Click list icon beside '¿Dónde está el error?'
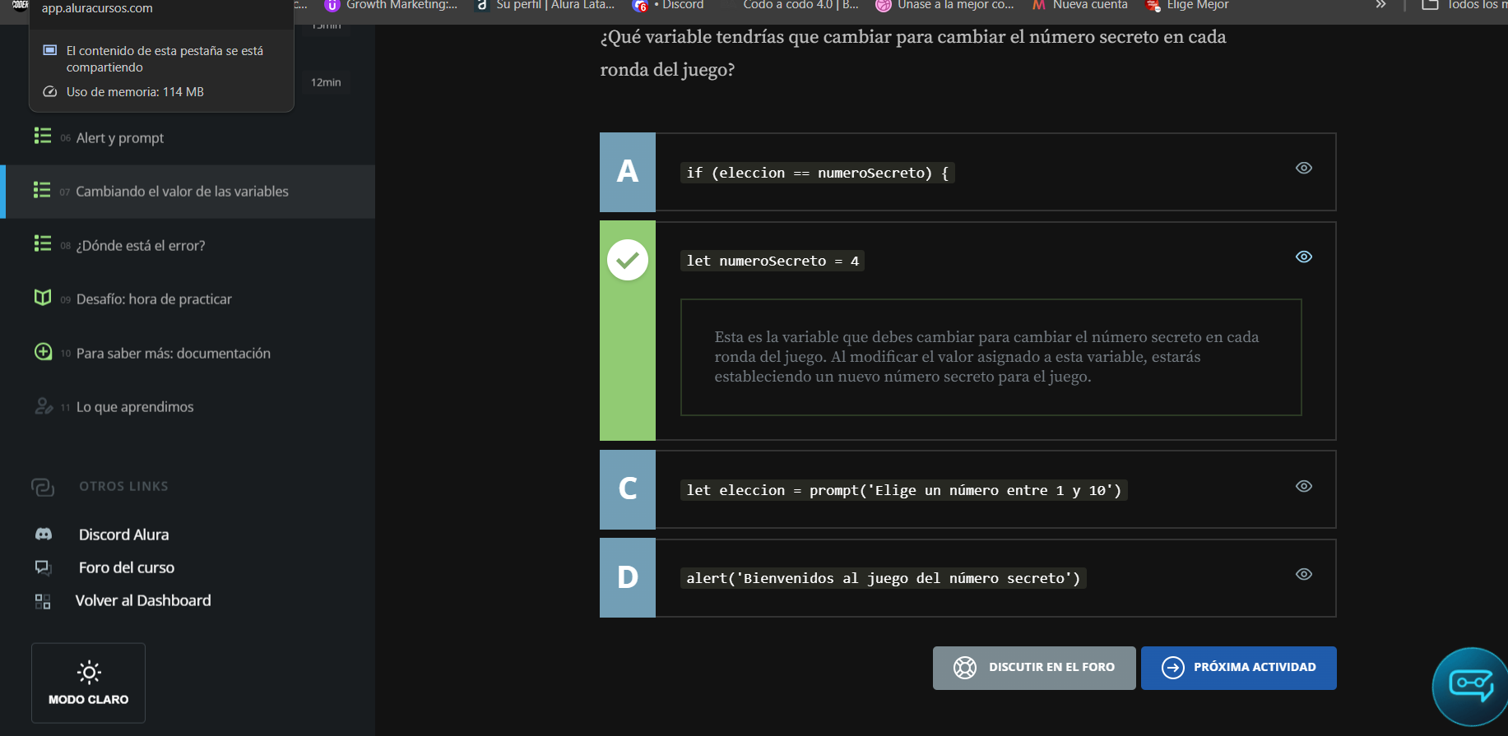The image size is (1508, 736). pos(43,243)
